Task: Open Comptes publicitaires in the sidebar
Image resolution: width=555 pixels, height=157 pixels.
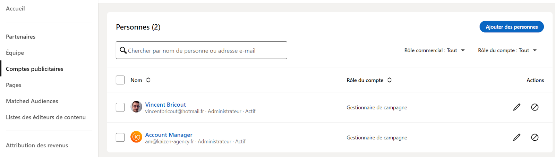Action: click(35, 69)
